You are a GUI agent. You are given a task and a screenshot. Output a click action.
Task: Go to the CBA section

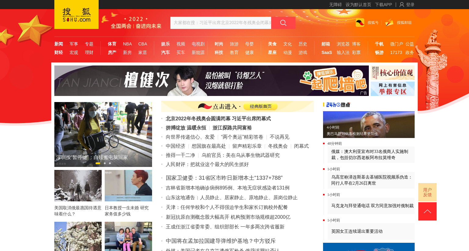point(143,44)
